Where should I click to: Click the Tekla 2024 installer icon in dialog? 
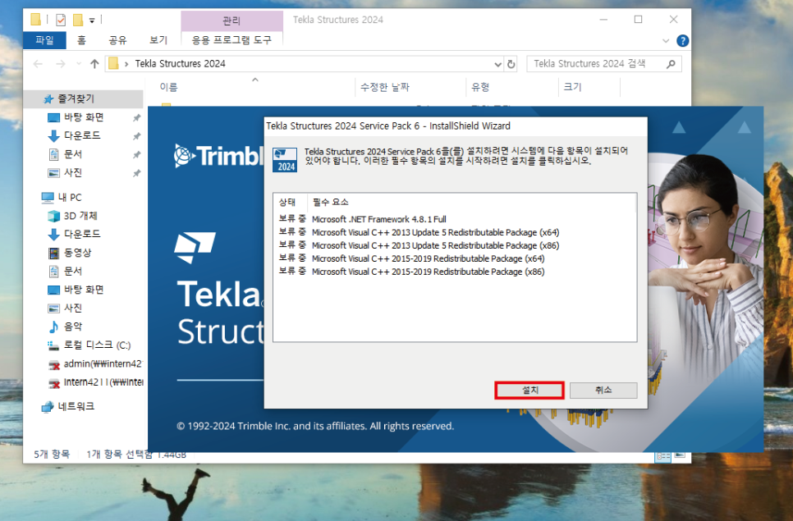click(285, 160)
